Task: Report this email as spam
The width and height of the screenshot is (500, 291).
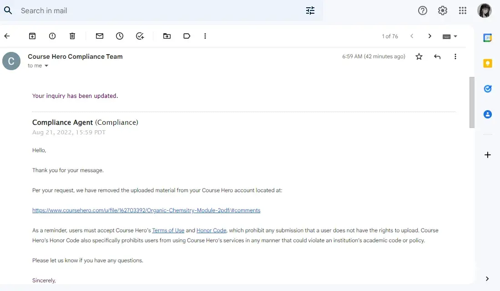Action: [x=52, y=36]
